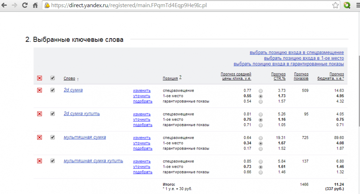Open the '2d сумка' keyword link

[73, 90]
